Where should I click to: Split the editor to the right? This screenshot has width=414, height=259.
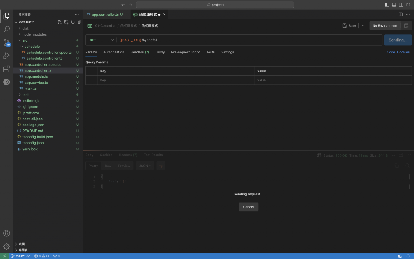tap(401, 15)
